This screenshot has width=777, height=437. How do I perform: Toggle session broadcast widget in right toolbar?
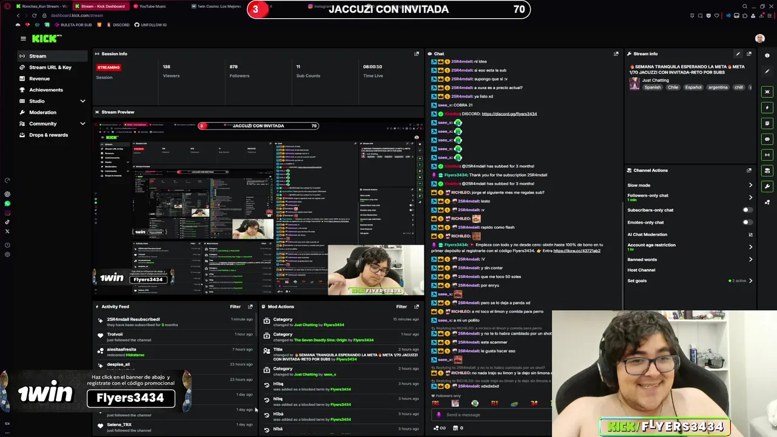(x=767, y=155)
